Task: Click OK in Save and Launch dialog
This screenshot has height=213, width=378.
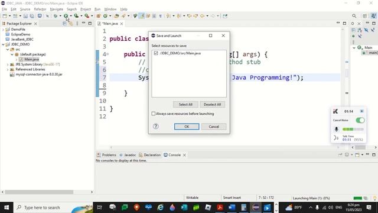Action: click(x=187, y=127)
